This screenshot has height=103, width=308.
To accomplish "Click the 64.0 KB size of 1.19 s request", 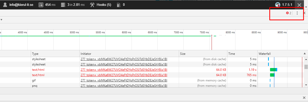I will 221,70.
